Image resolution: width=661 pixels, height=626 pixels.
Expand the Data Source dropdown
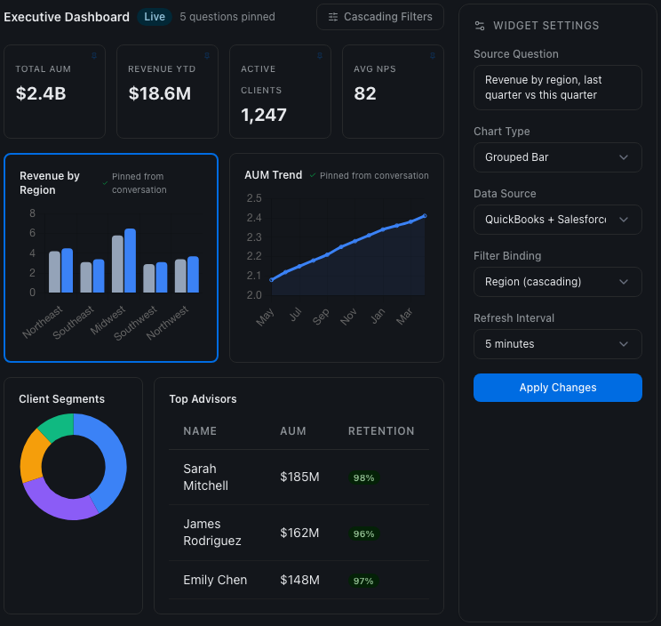[x=557, y=220]
